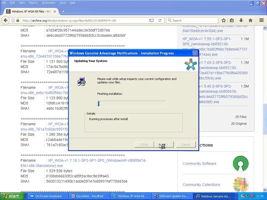
Task: Open the History menu
Action: tap(33, 3)
